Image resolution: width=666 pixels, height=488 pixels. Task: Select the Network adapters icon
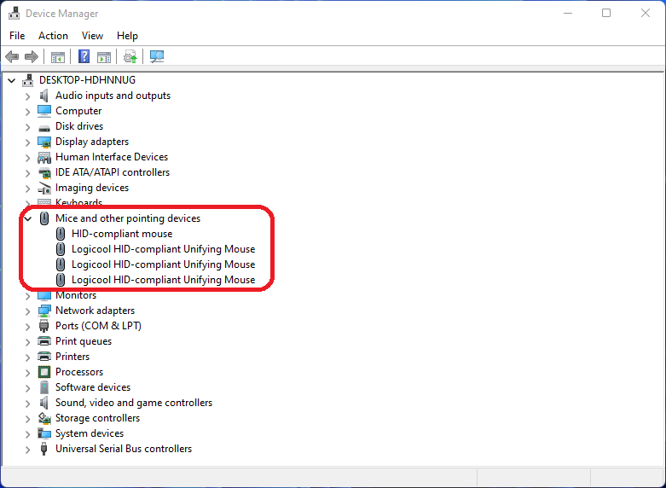pos(44,311)
